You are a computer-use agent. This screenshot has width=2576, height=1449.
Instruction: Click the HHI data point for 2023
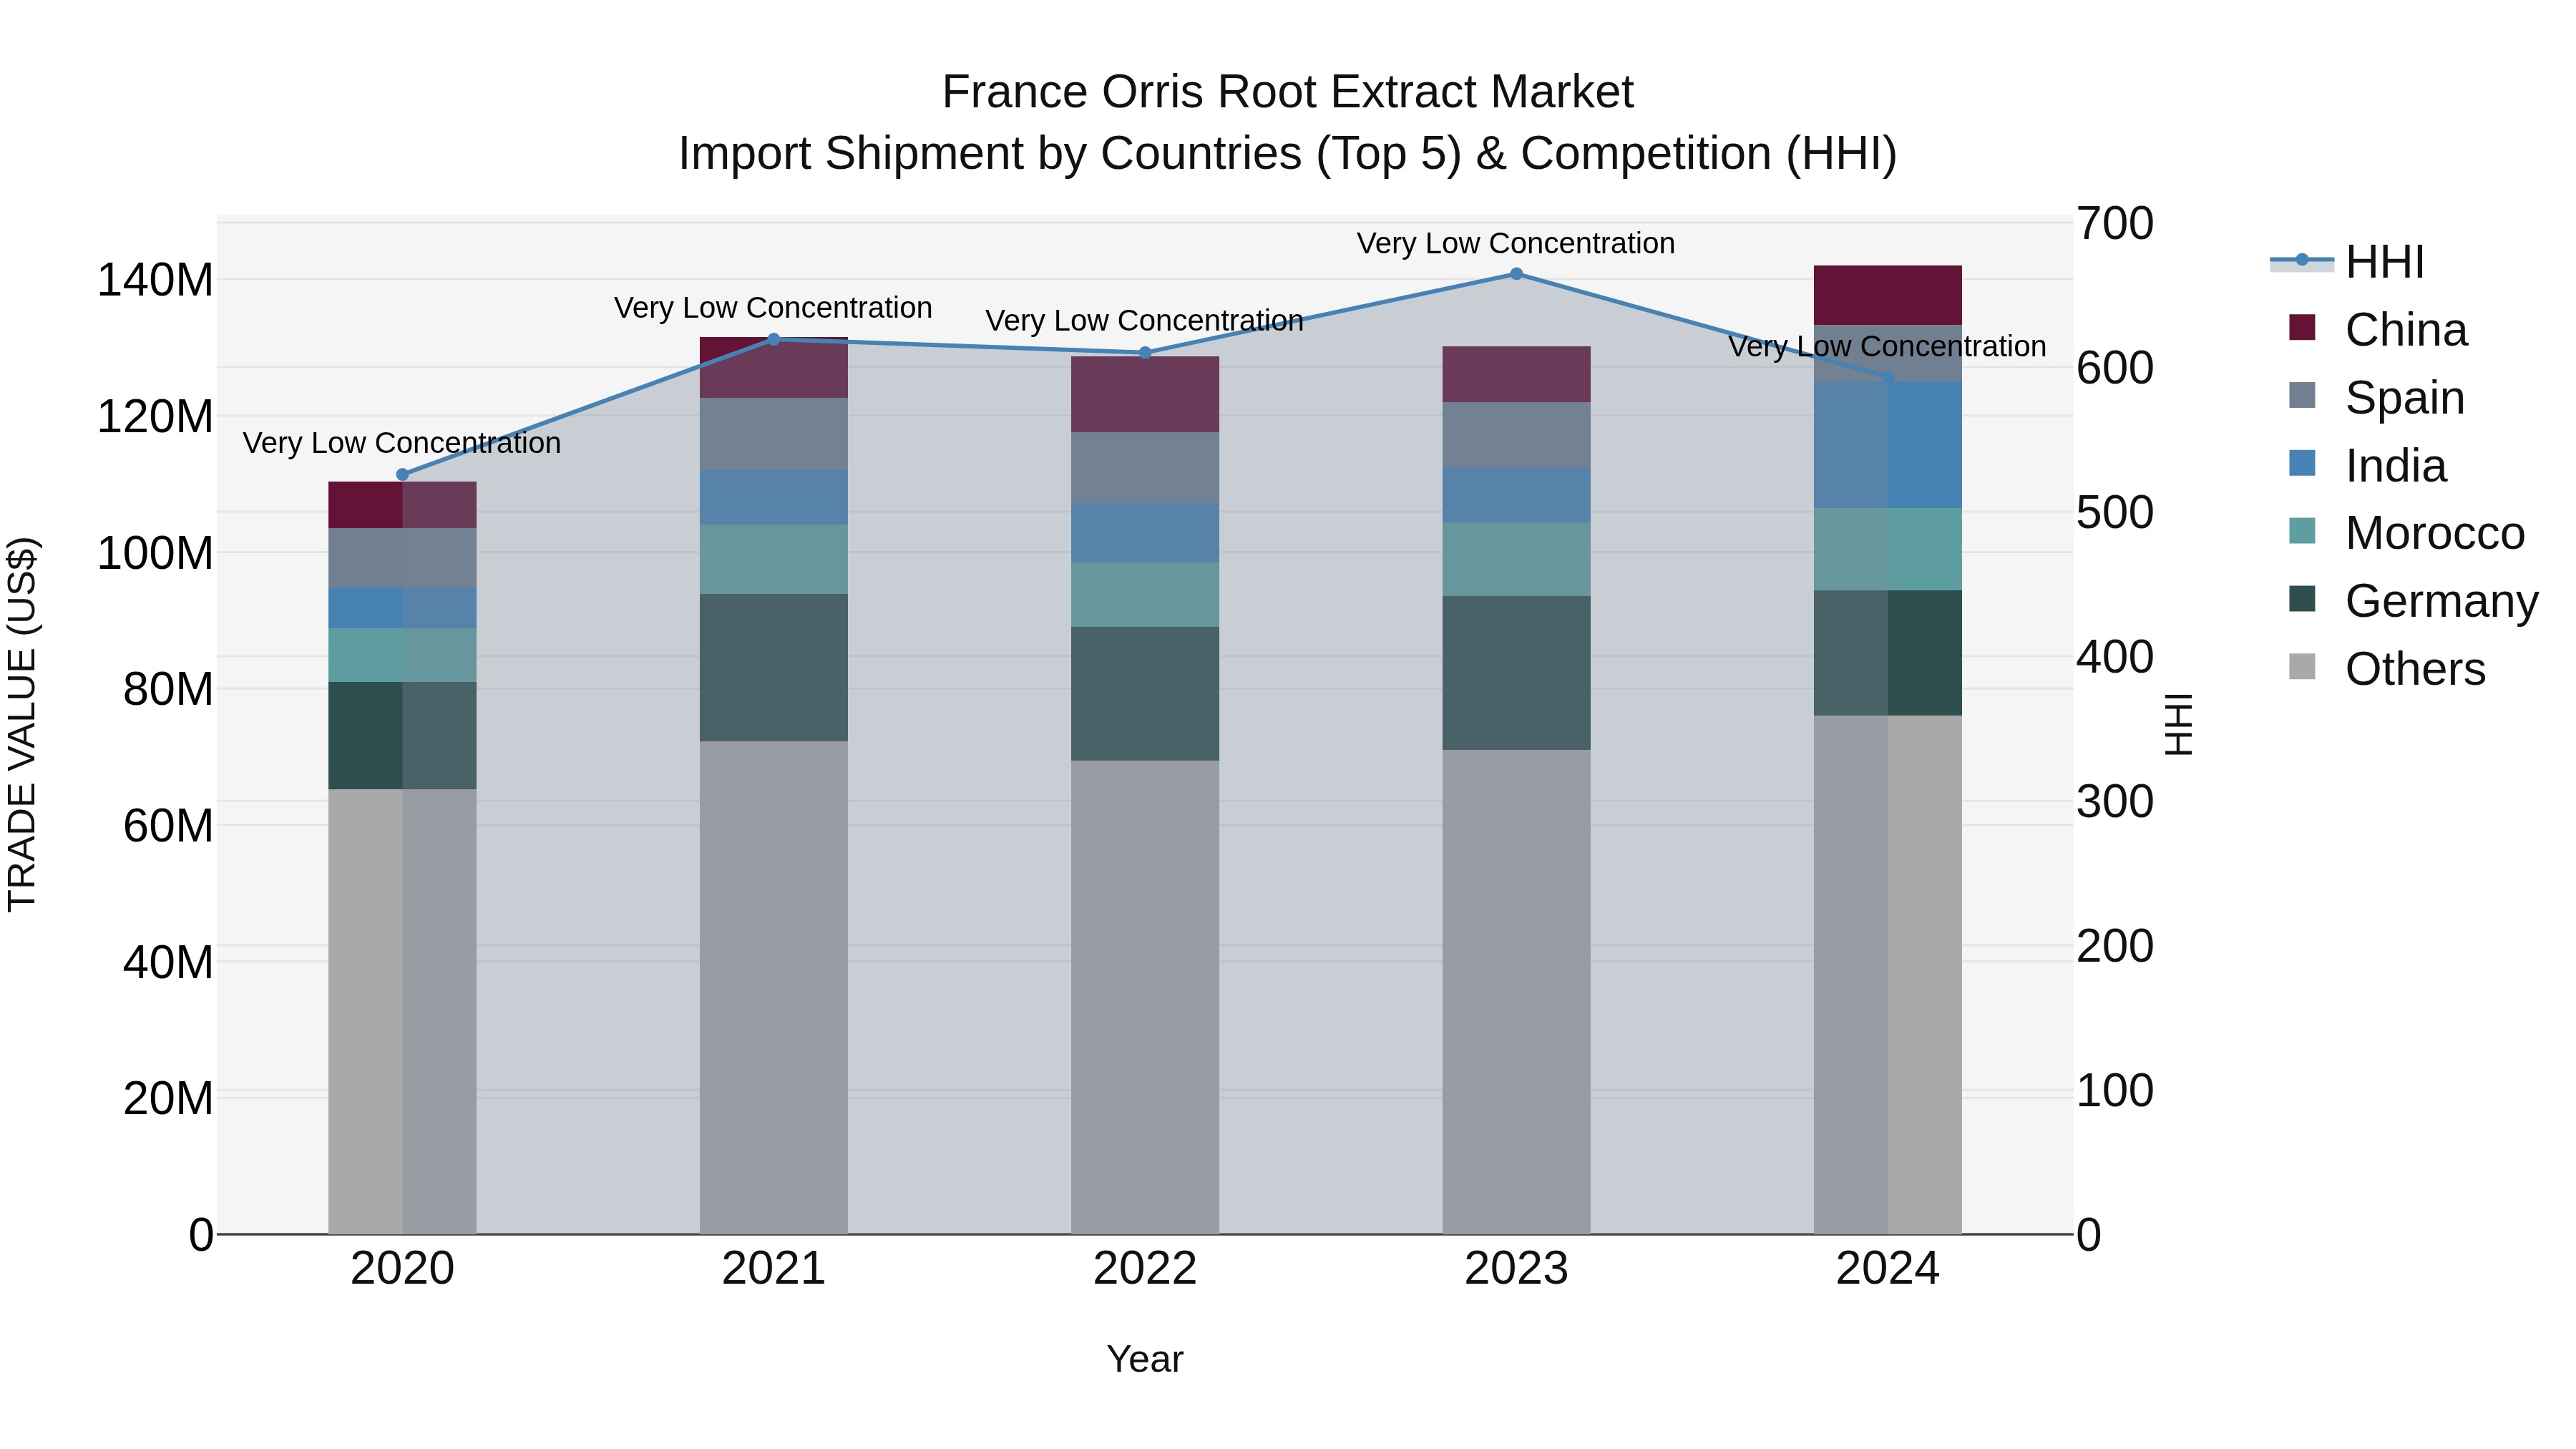[x=1517, y=274]
